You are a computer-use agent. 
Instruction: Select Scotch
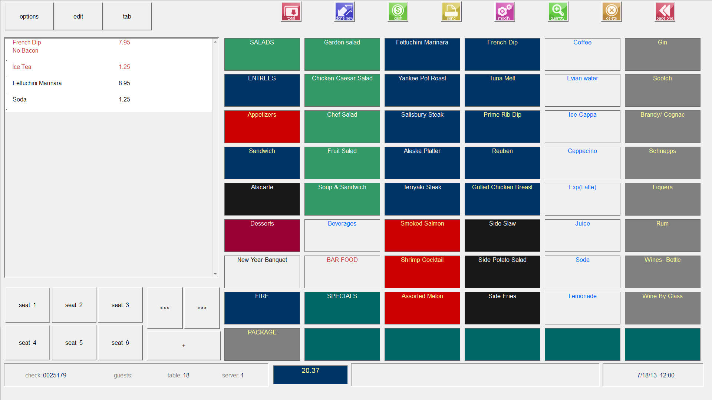(663, 90)
